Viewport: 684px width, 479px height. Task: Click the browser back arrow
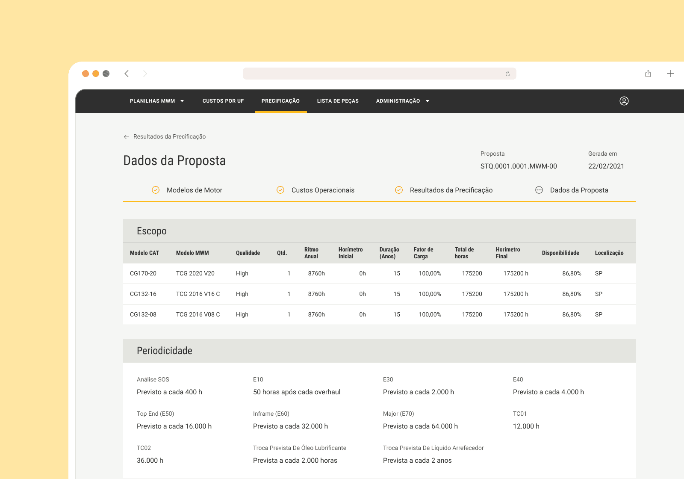(127, 74)
